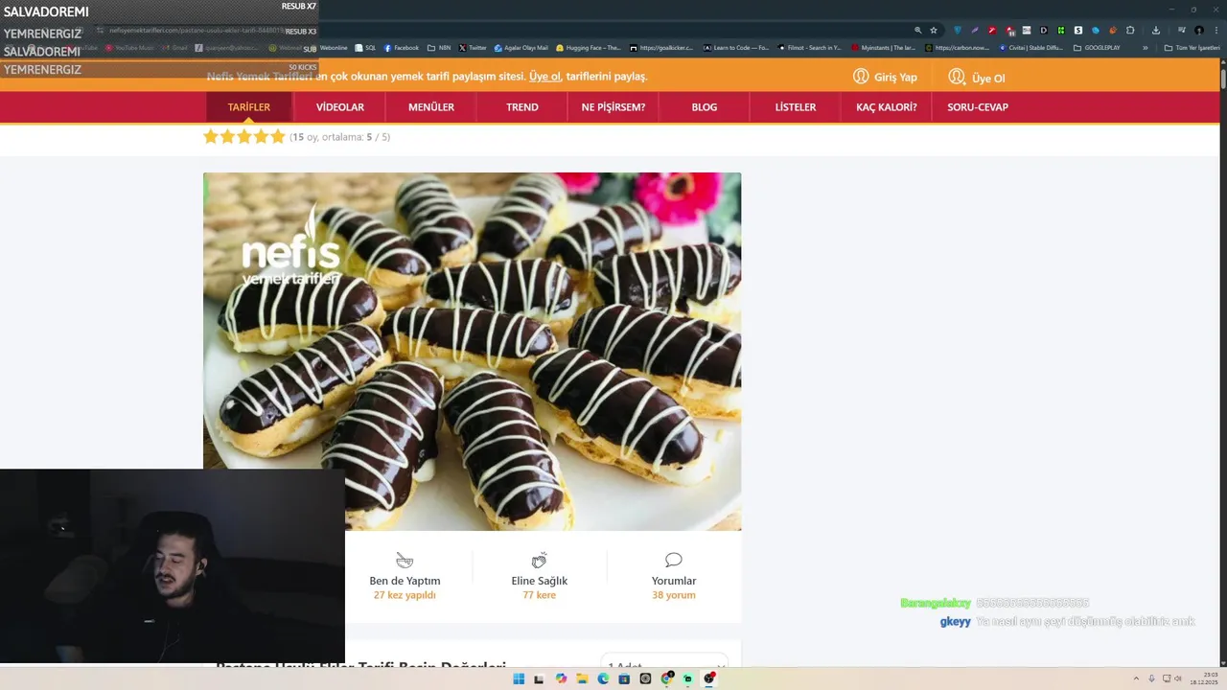Viewport: 1227px width, 690px height.
Task: Click the Eline Sağlık clapping hands icon
Action: coord(540,560)
